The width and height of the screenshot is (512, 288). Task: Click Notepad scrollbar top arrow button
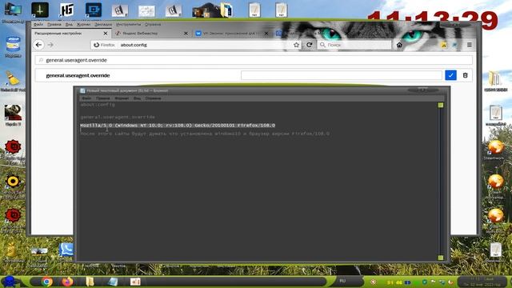pyautogui.click(x=441, y=105)
